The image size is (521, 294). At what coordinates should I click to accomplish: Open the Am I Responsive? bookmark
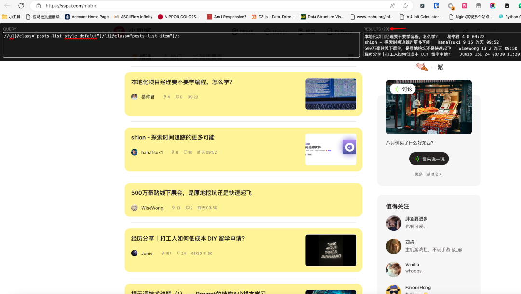click(227, 17)
